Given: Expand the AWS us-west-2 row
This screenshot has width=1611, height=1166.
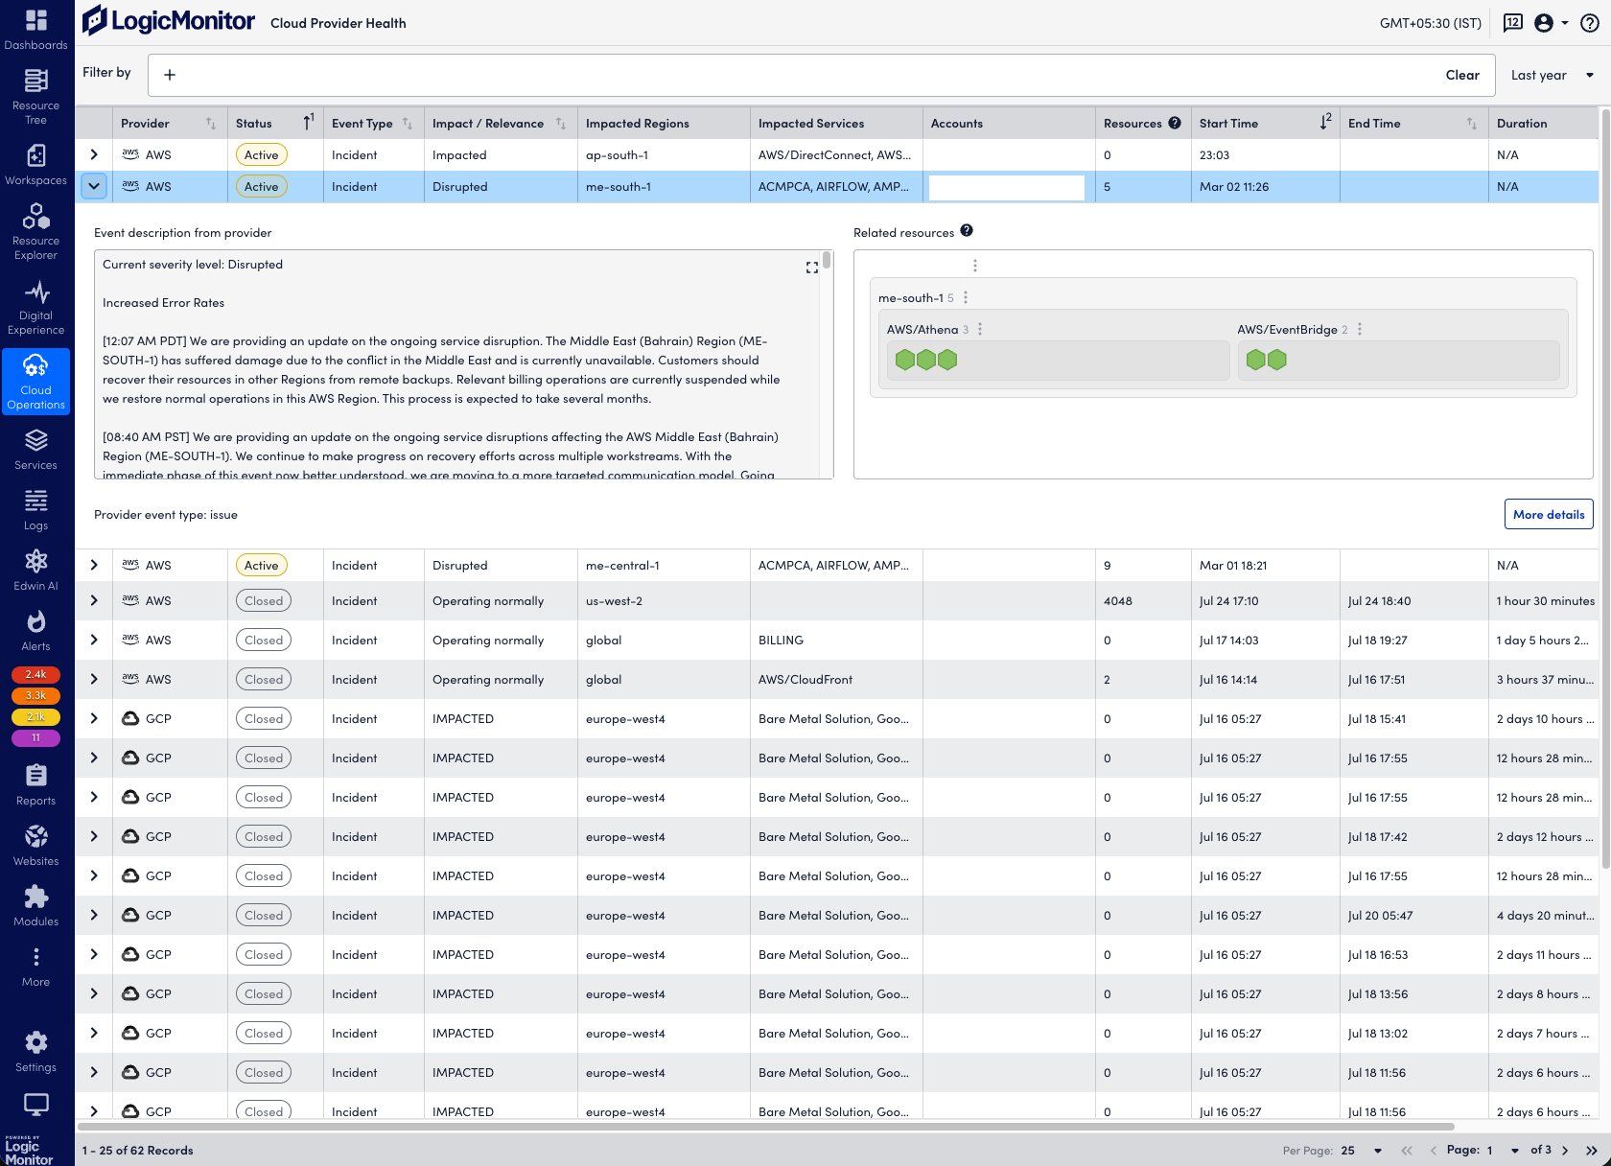Looking at the screenshot, I should pos(94,600).
